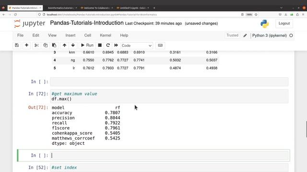Screen dimensions: 307x172
Task: Open the Edit menu
Action: 36,35
